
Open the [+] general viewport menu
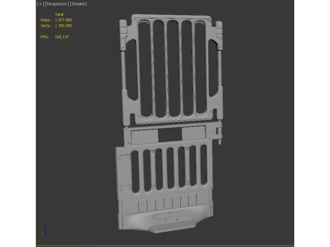coord(41,4)
